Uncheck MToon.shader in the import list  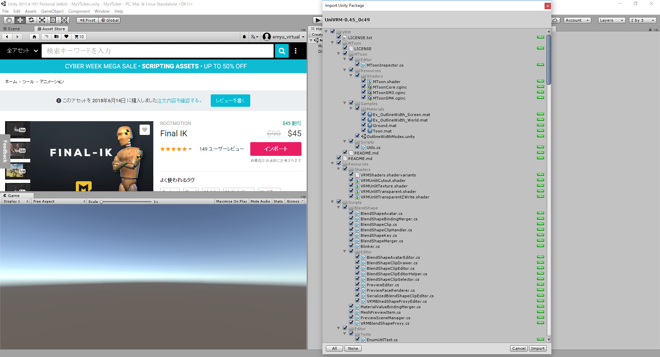pos(364,81)
